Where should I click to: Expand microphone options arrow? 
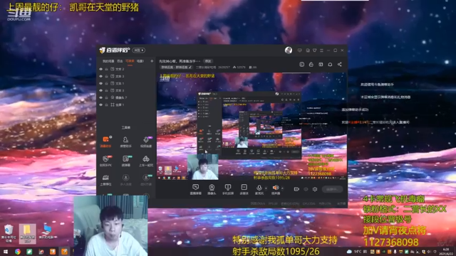coord(266,188)
